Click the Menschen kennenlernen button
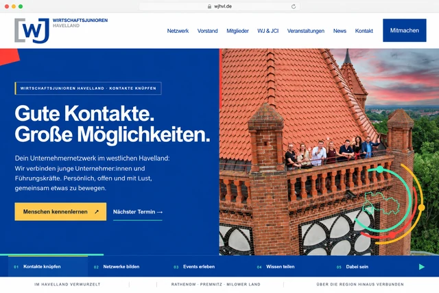This screenshot has width=439, height=293. click(60, 211)
